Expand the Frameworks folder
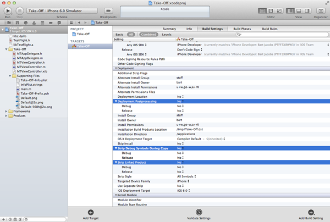 (x=6, y=111)
